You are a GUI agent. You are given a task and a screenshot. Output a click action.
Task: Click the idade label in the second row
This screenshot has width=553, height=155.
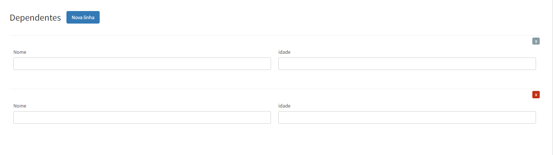click(284, 106)
